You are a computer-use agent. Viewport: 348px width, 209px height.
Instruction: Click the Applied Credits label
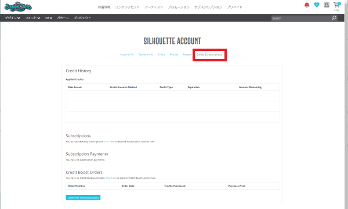pyautogui.click(x=75, y=79)
